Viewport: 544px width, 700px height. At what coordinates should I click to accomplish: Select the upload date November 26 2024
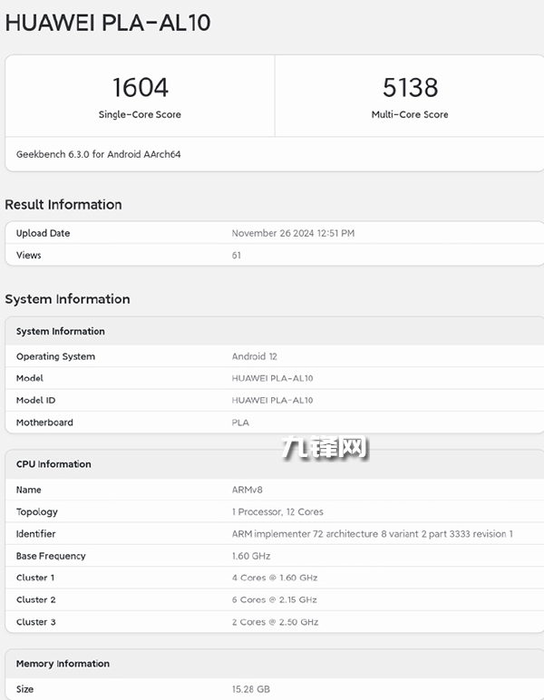click(293, 233)
